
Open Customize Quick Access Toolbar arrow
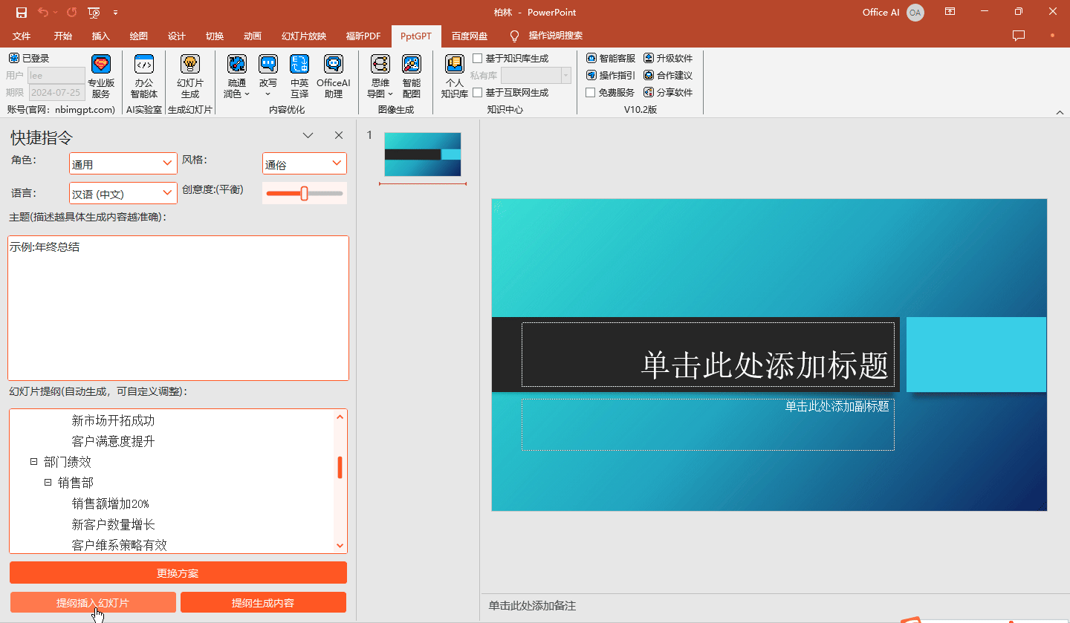click(x=116, y=13)
